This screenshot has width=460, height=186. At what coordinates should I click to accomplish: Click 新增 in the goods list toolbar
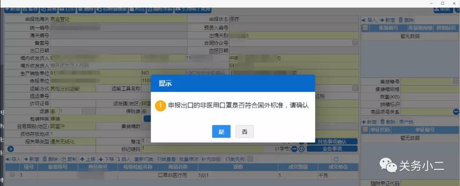tap(31, 159)
